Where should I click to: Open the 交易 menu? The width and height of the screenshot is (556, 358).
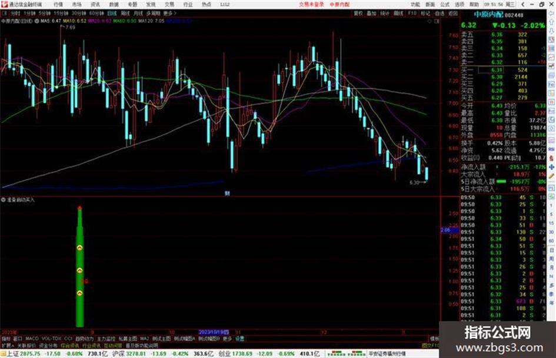(169, 4)
